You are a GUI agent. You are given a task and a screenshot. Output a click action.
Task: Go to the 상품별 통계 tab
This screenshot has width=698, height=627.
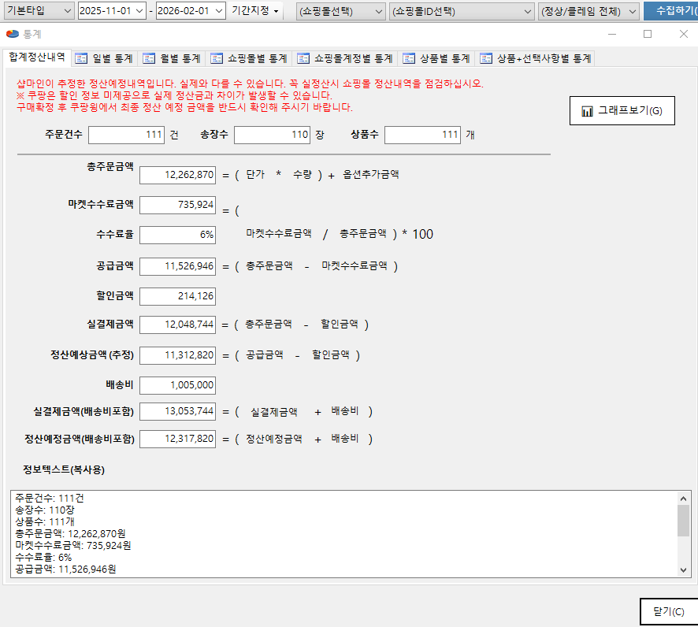coord(436,58)
